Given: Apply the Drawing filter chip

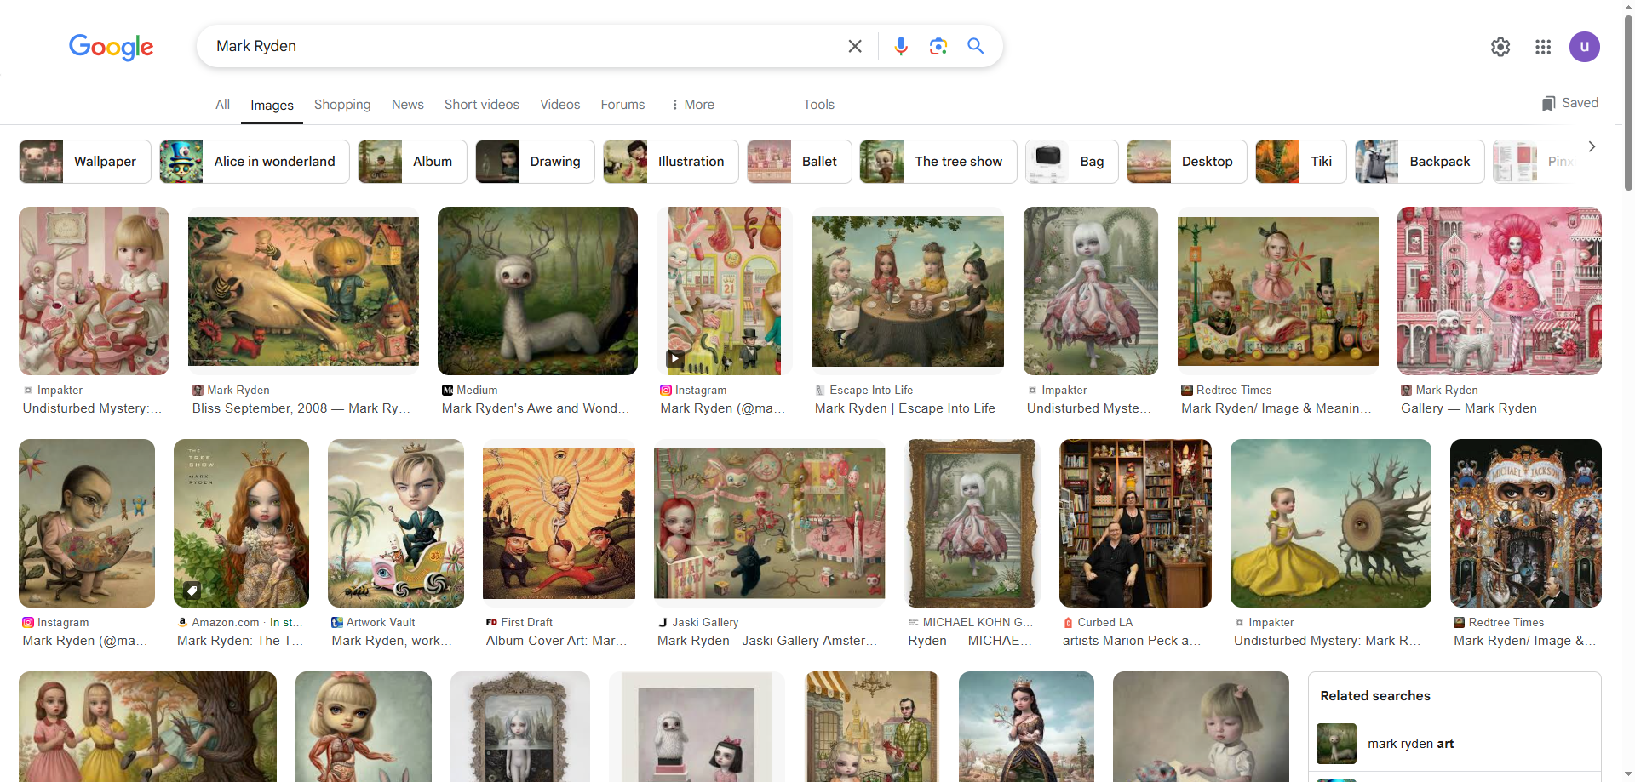Looking at the screenshot, I should (x=535, y=162).
